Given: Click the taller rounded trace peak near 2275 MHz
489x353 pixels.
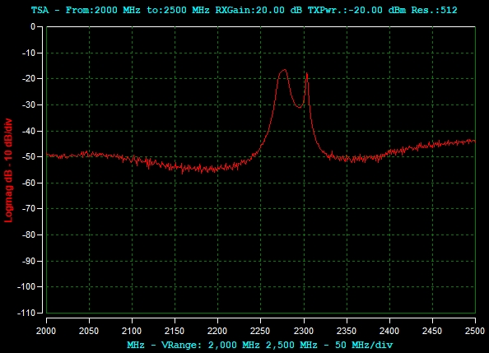Looking at the screenshot, I should (x=284, y=70).
